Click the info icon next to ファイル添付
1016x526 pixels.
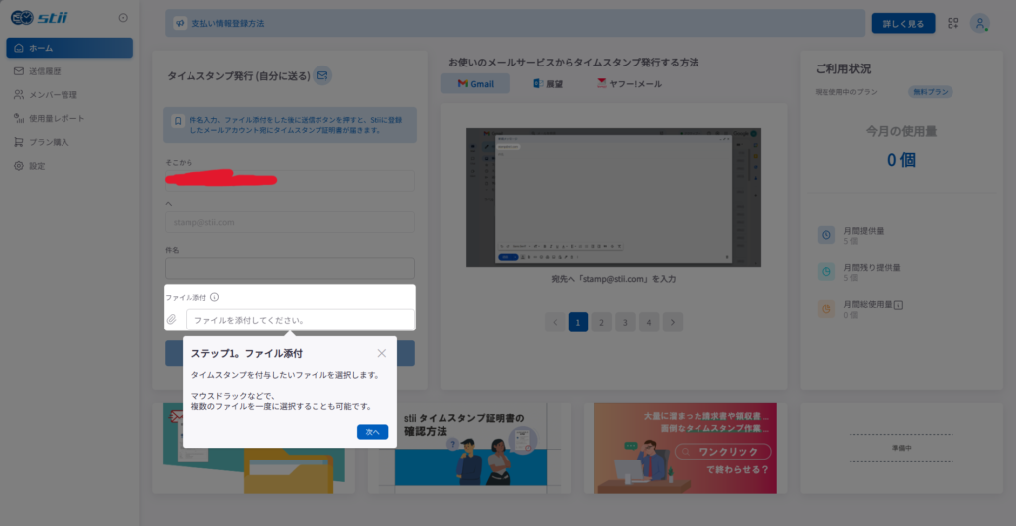pos(215,298)
